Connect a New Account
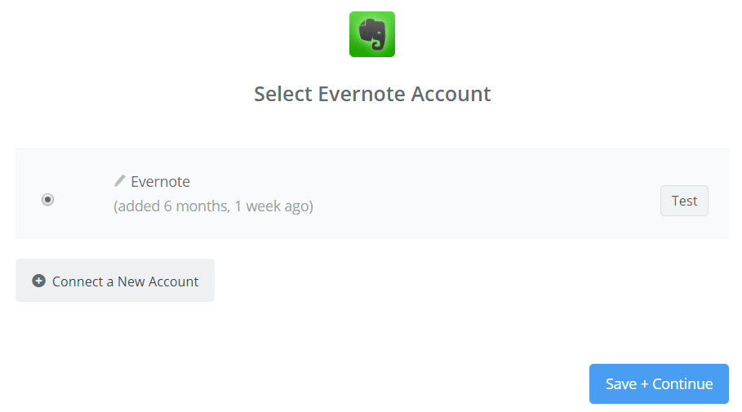 point(115,281)
